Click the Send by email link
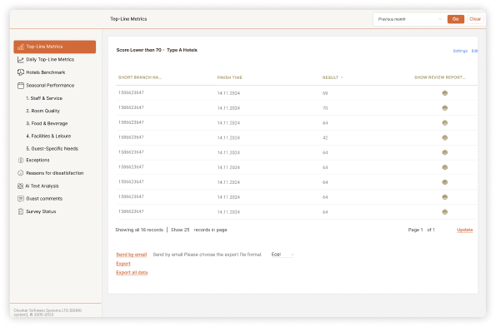The image size is (496, 327). (x=131, y=255)
